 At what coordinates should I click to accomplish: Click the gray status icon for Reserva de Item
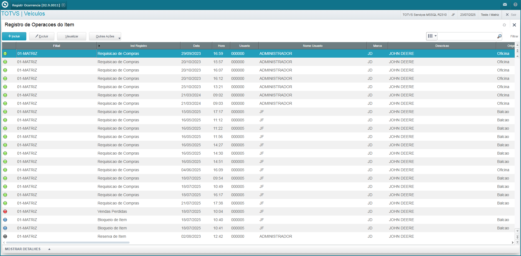tap(5, 236)
